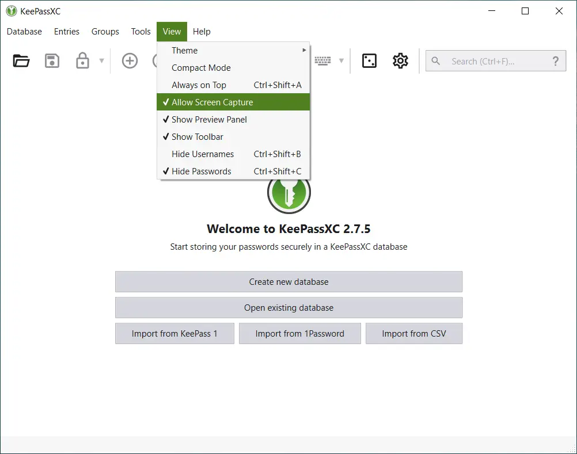Click the Lock database padlock icon
Viewport: 577px width, 454px height.
point(82,60)
